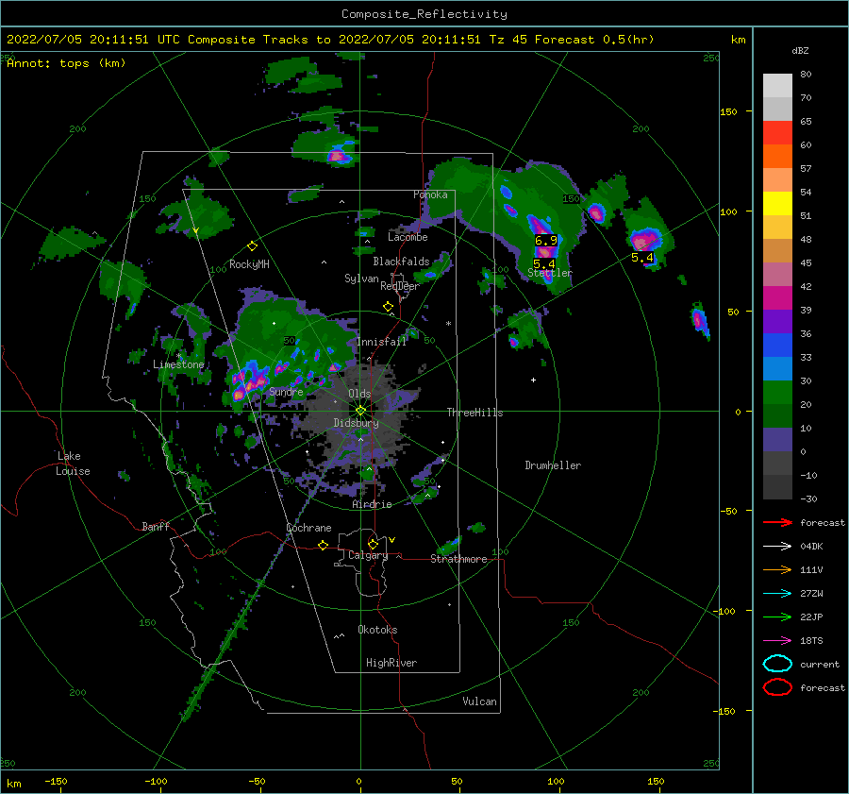Click the cyan 'current' ellipse legend icon

coord(777,664)
